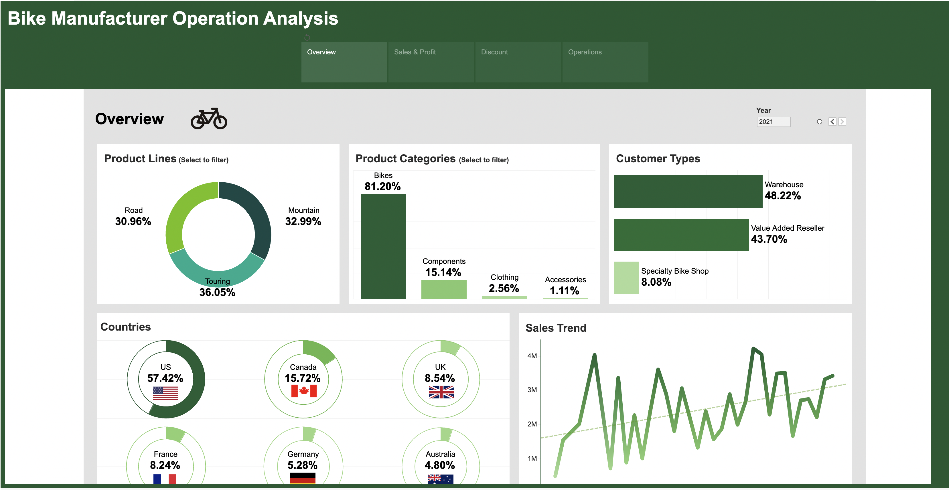Click the "1M" axis label in Sales Trend
The width and height of the screenshot is (951, 490).
532,459
